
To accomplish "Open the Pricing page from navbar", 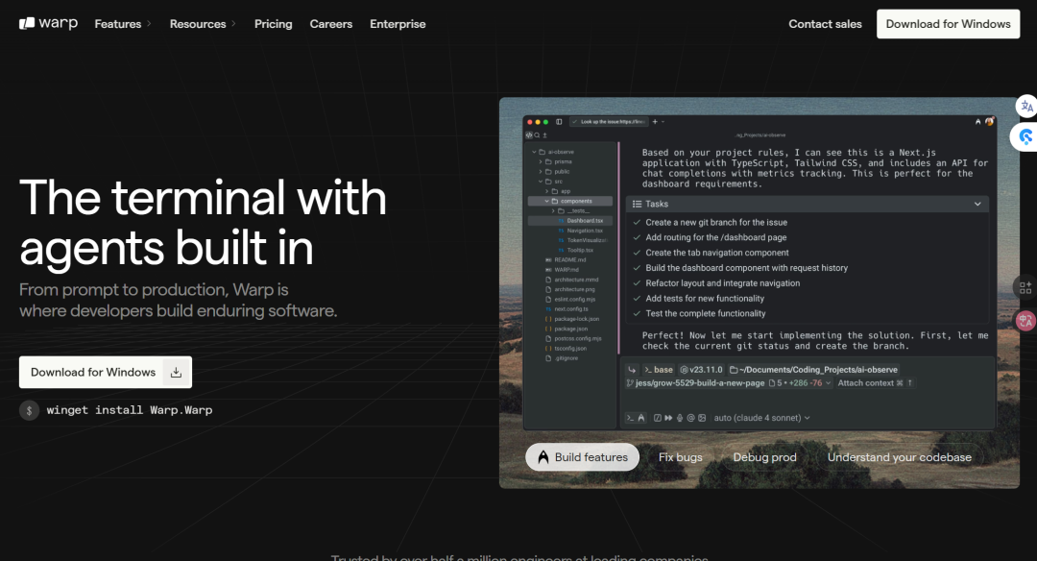I will coord(273,24).
